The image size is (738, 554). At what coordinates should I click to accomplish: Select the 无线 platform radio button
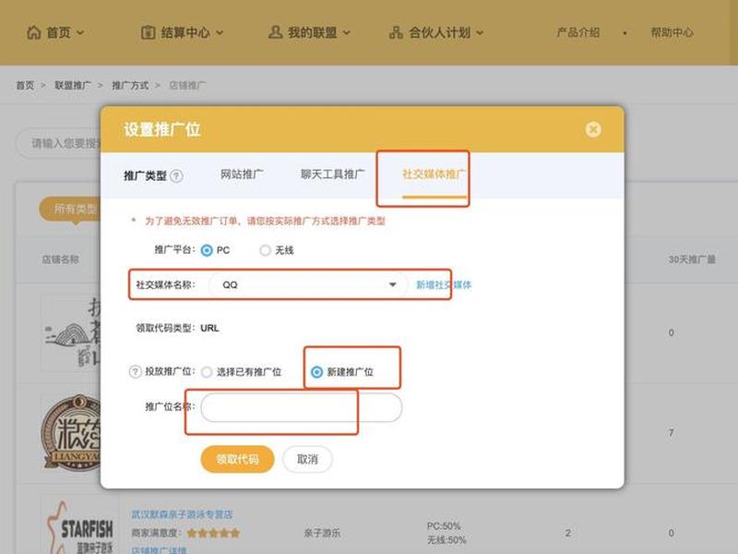click(x=266, y=250)
